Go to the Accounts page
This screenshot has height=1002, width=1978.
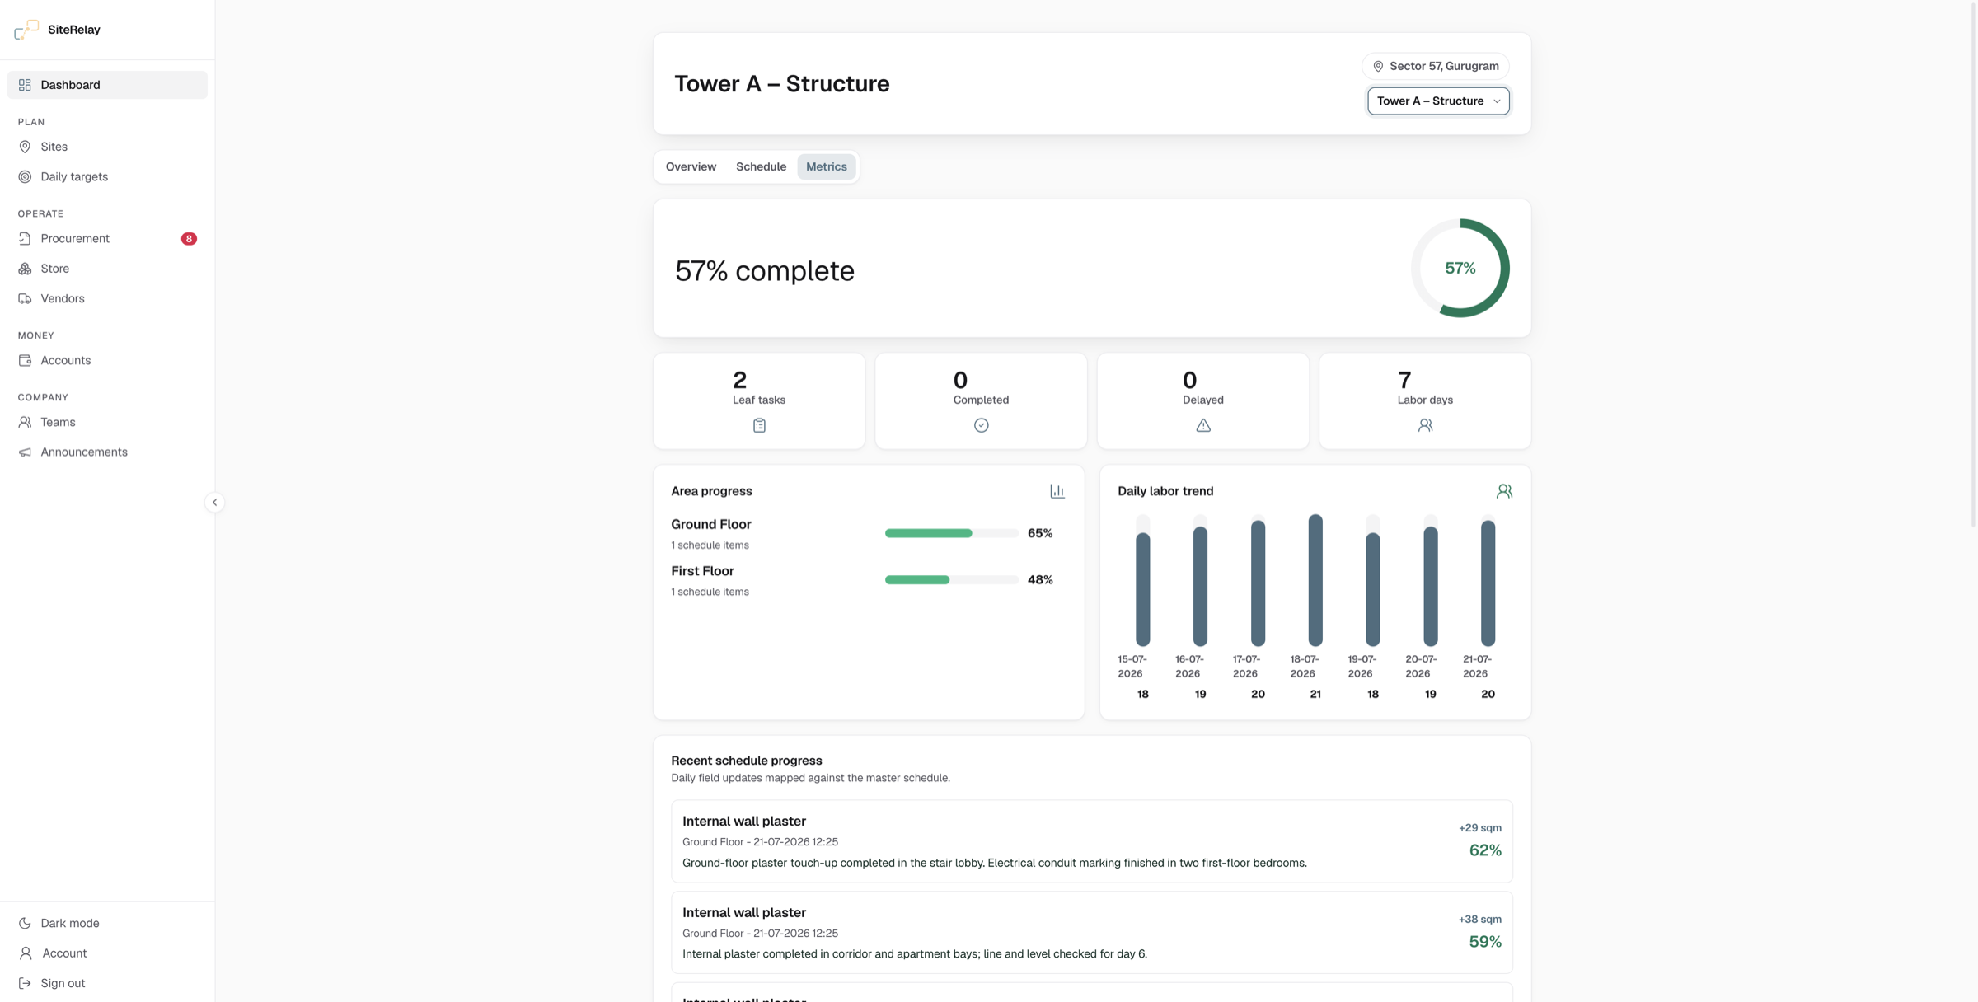point(107,360)
